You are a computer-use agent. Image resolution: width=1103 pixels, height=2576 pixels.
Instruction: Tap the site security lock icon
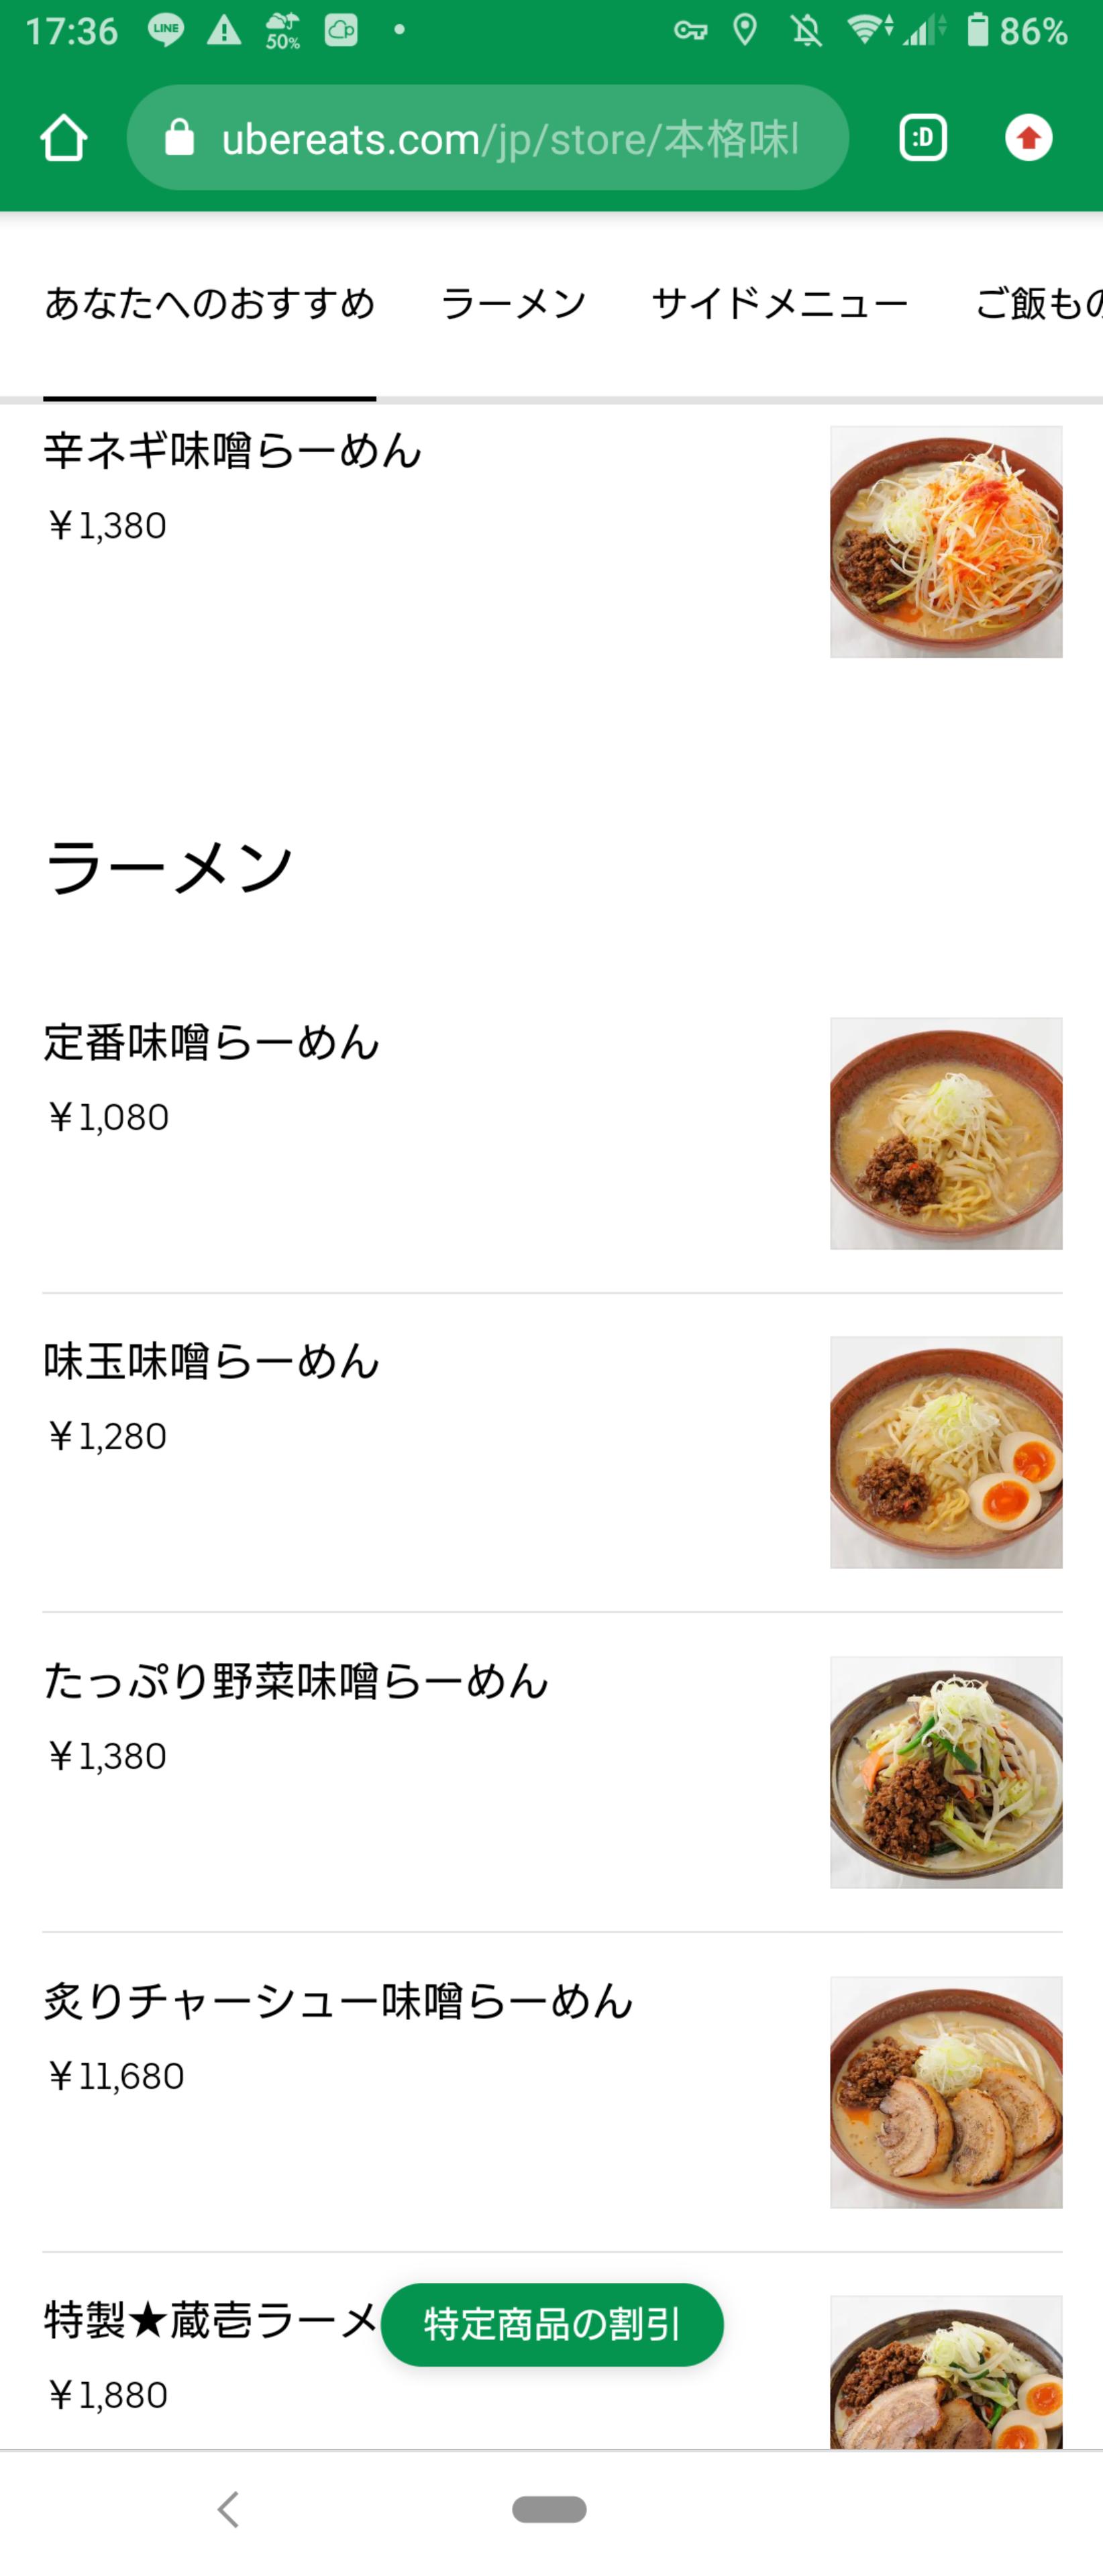(179, 138)
